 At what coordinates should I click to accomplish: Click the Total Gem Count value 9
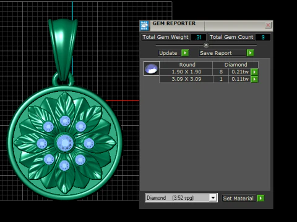[263, 37]
